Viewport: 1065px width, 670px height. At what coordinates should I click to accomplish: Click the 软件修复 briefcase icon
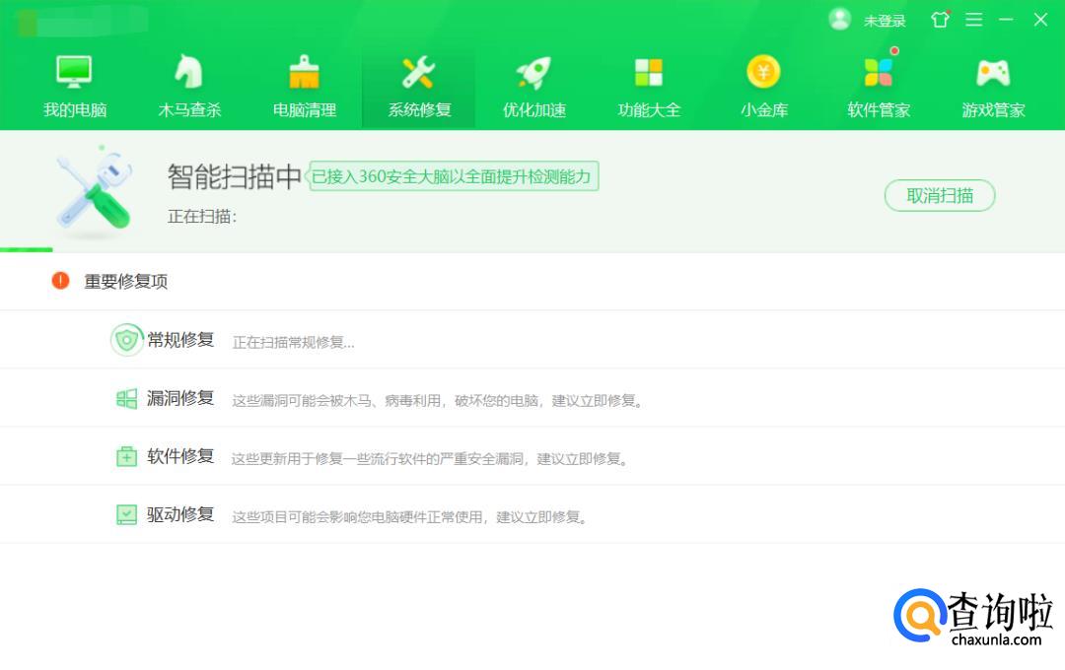[126, 456]
